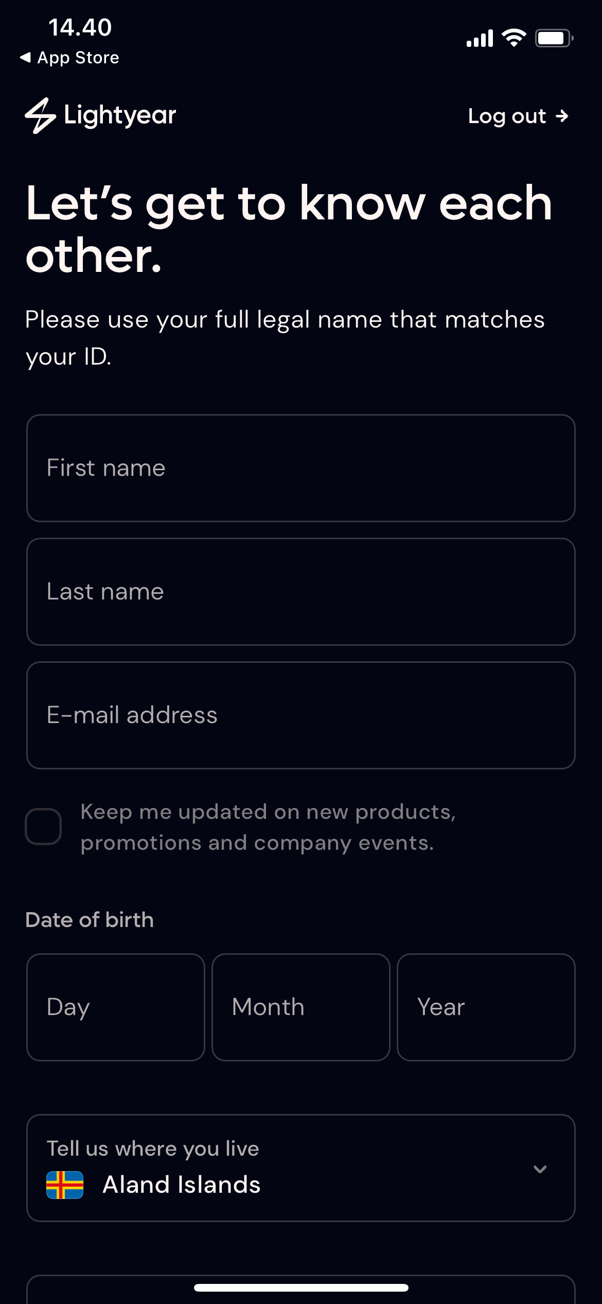Tap the Year birth field
The width and height of the screenshot is (602, 1304).
[486, 1007]
